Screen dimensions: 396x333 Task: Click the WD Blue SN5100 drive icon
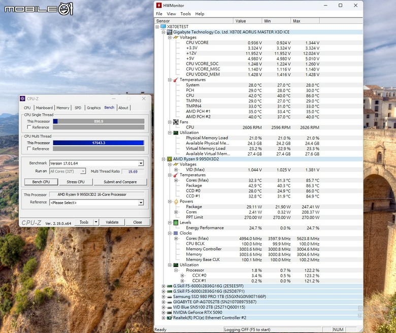pos(170,308)
